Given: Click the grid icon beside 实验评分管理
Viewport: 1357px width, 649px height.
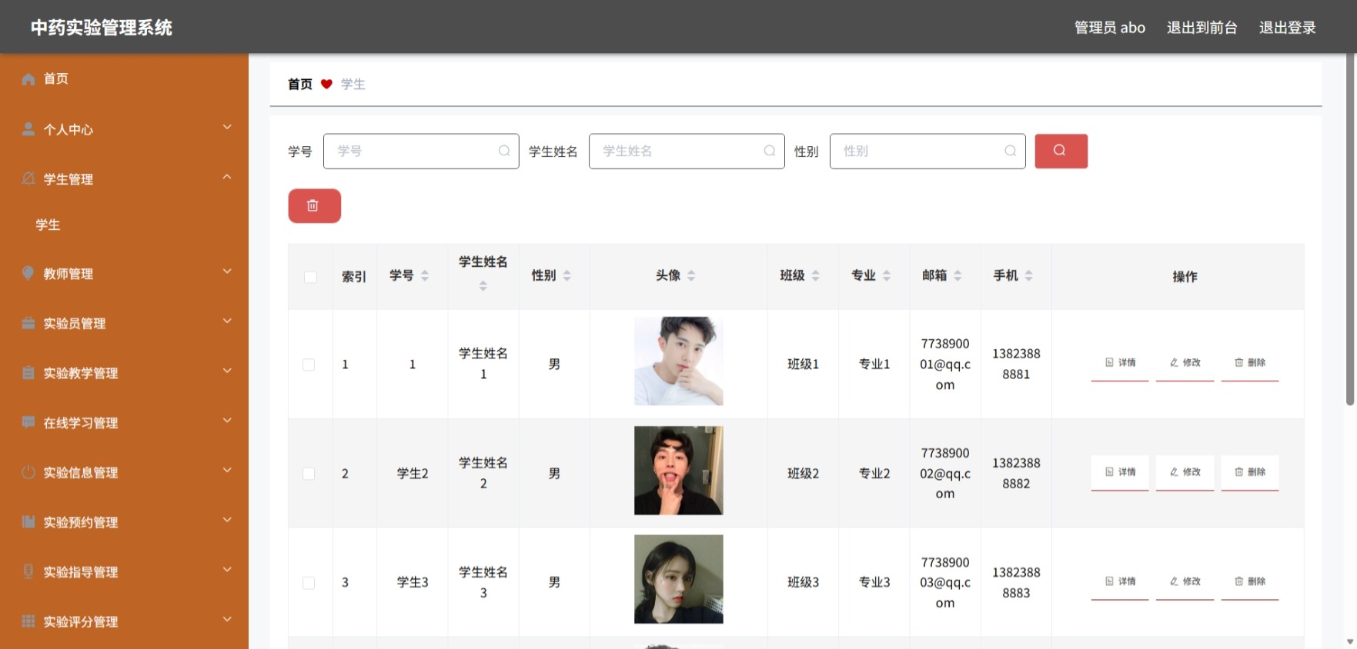Looking at the screenshot, I should [x=28, y=621].
